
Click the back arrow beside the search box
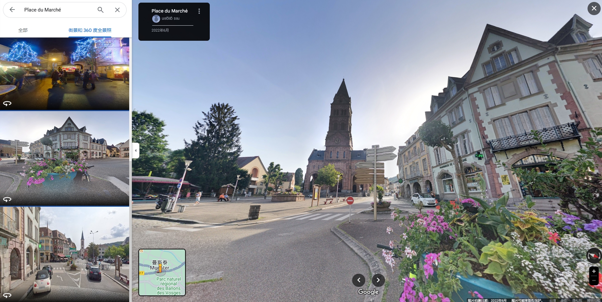(x=12, y=10)
